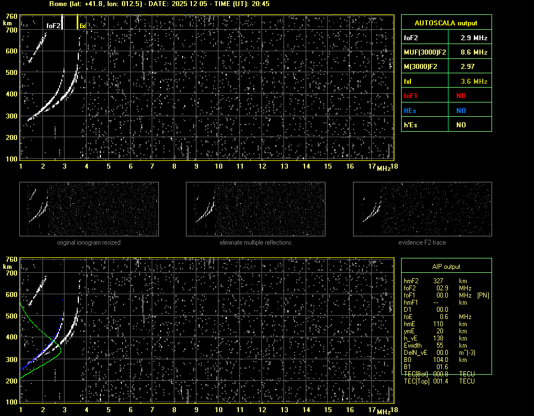Open the eliminate multiple reflections thumbnail

[255, 209]
